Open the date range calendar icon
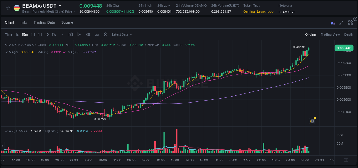Image resolution: width=358 pixels, height=168 pixels. [71, 34]
